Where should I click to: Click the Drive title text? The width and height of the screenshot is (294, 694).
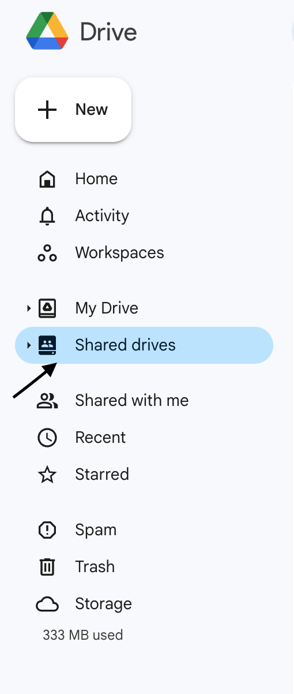pyautogui.click(x=108, y=32)
